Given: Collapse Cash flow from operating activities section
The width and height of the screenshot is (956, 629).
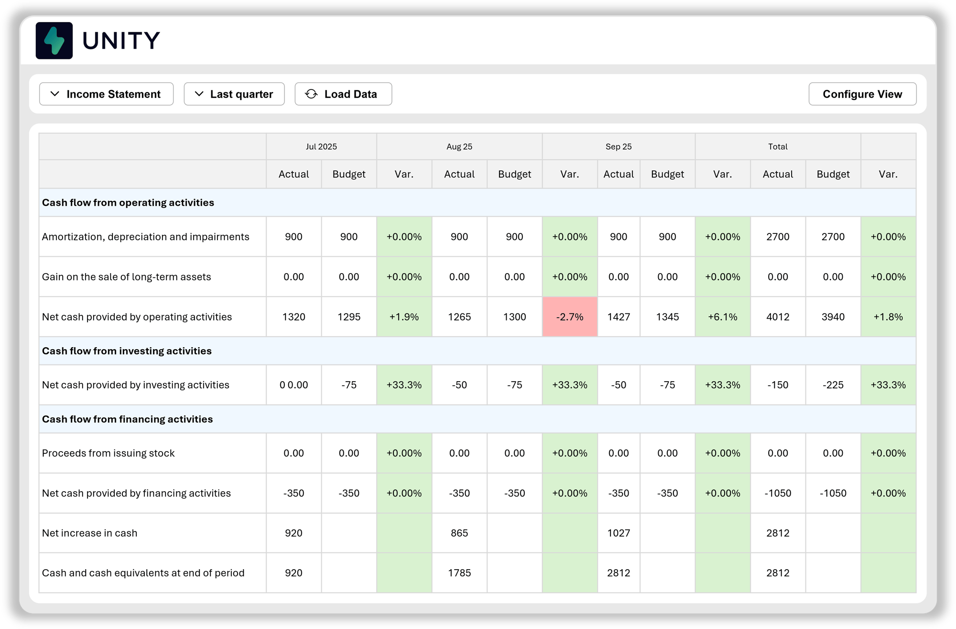Looking at the screenshot, I should [128, 203].
